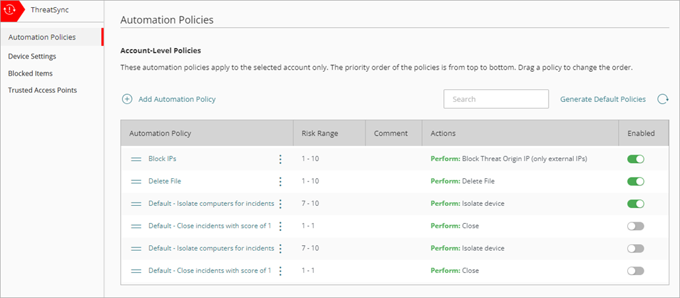Image resolution: width=680 pixels, height=298 pixels.
Task: Go to Blocked Items in sidebar
Action: (30, 74)
